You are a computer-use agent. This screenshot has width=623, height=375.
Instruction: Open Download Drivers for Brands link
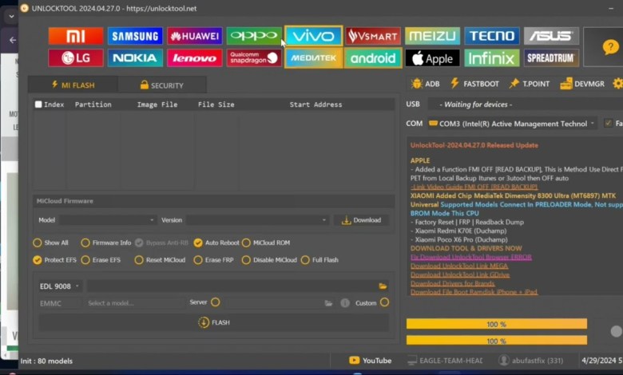pos(453,283)
